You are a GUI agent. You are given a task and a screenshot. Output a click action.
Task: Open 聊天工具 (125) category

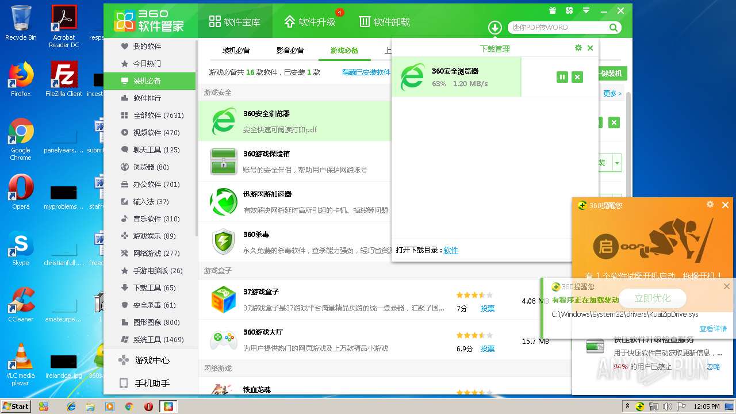149,149
